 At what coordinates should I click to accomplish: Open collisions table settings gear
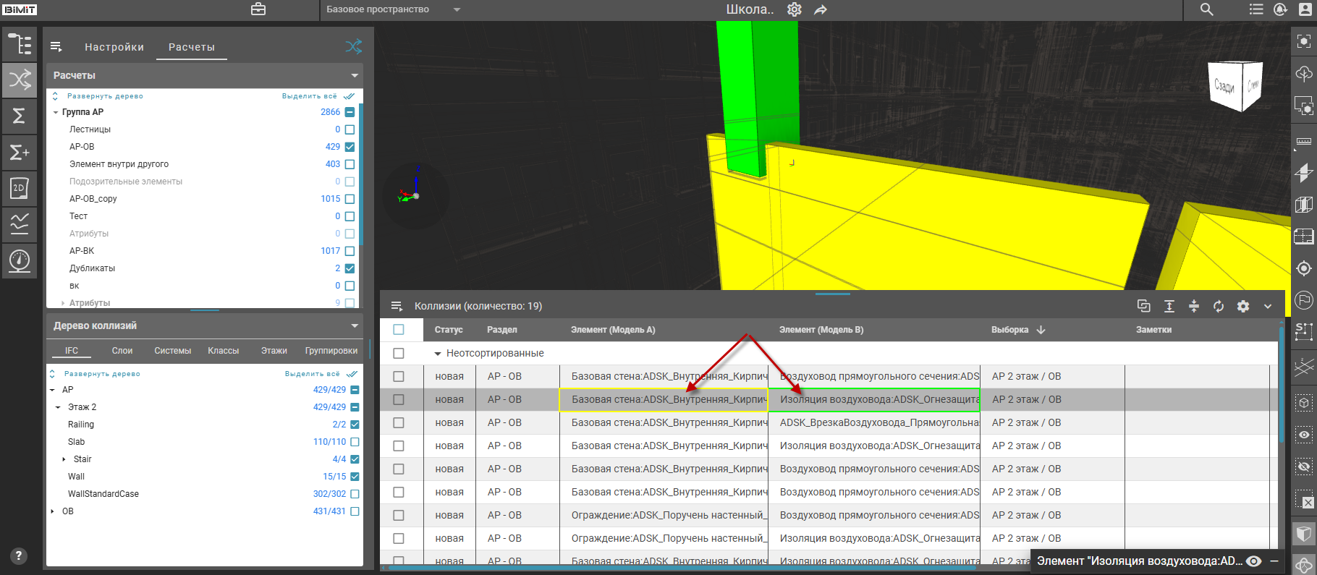click(x=1243, y=306)
